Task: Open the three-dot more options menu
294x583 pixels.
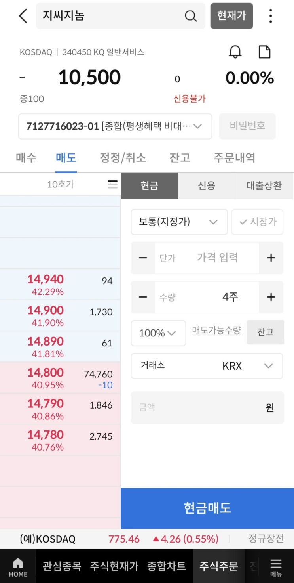Action: (x=271, y=16)
